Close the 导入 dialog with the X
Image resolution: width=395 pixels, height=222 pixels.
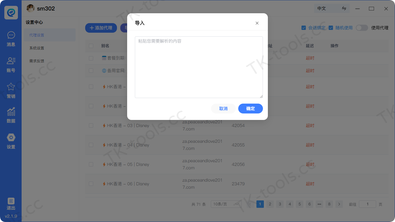click(257, 23)
